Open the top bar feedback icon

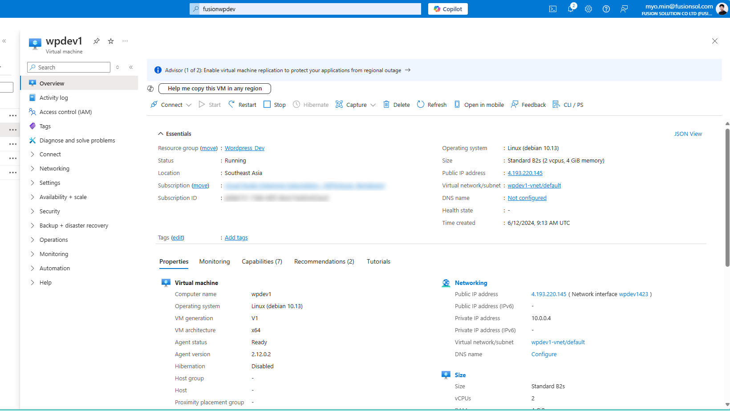[624, 9]
